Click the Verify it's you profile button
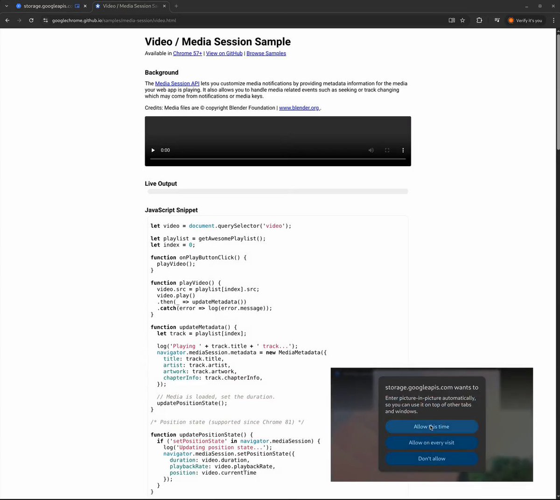 pos(525,21)
